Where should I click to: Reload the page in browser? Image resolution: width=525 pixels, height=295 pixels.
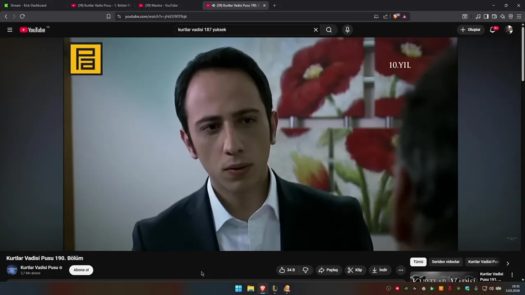point(22,16)
